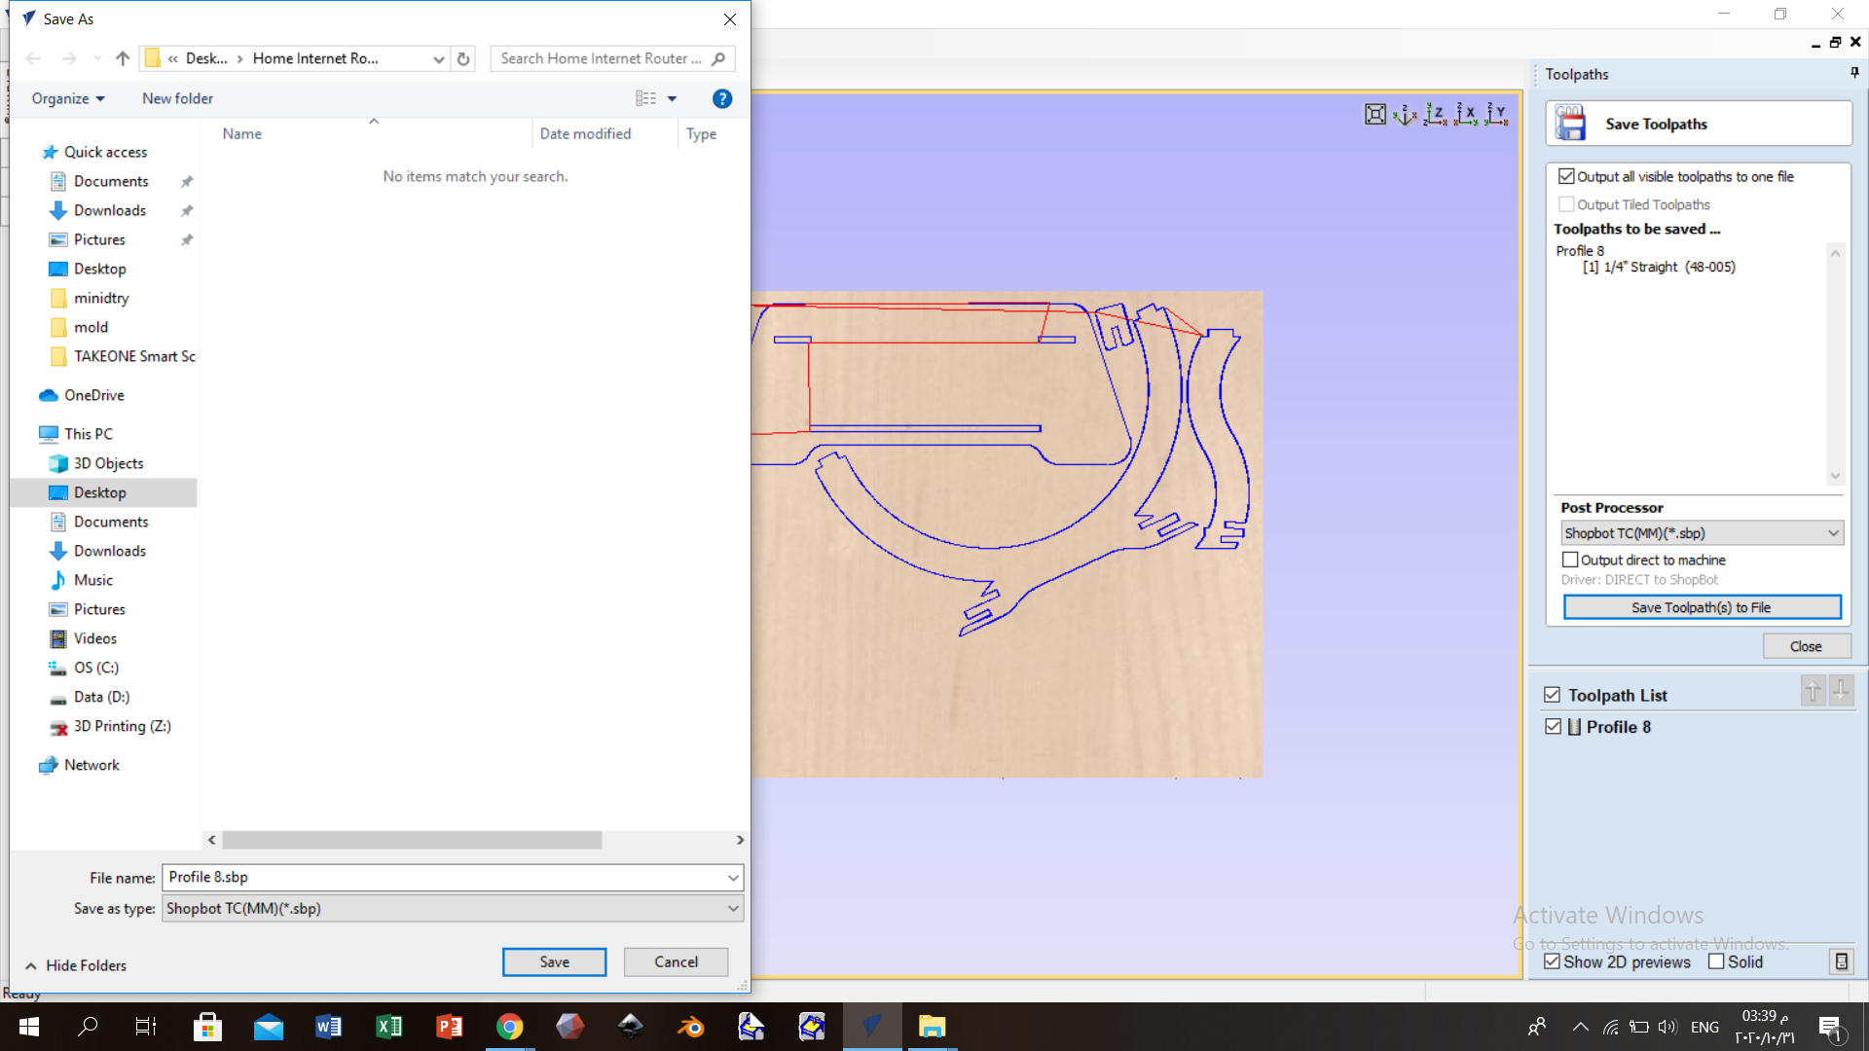Click the File name input field
The width and height of the screenshot is (1869, 1051).
[453, 878]
